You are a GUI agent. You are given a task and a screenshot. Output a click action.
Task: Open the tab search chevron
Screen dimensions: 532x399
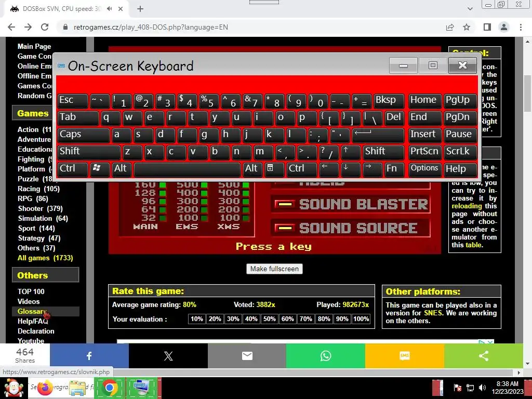pos(470,9)
